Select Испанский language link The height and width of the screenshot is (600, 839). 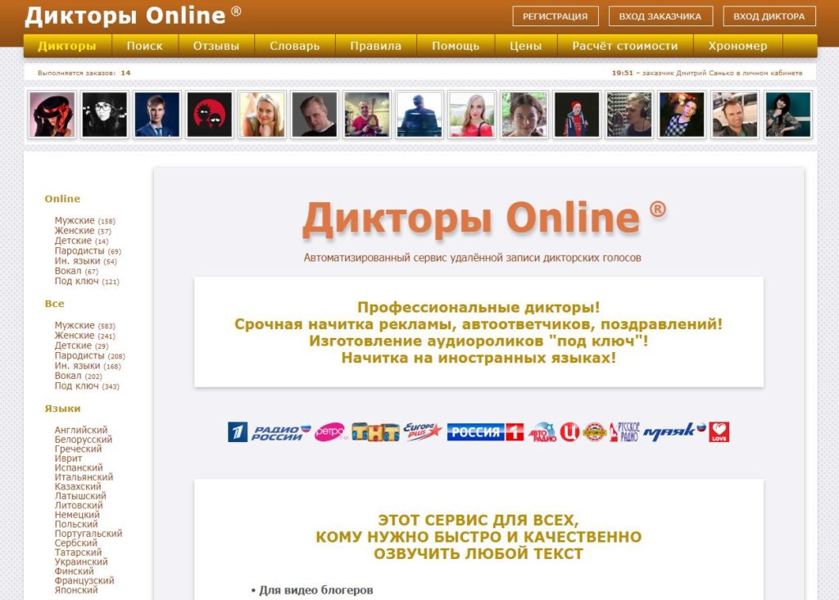tap(79, 467)
